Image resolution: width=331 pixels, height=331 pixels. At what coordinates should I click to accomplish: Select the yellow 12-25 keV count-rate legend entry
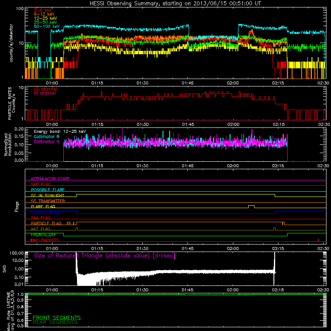[45, 18]
